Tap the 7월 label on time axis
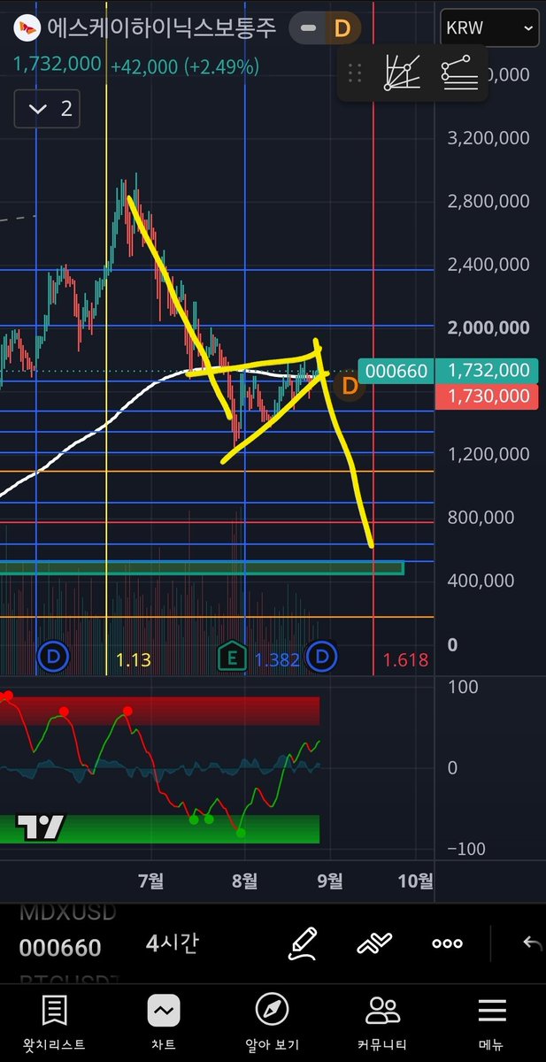The width and height of the screenshot is (546, 1062). coord(151,881)
